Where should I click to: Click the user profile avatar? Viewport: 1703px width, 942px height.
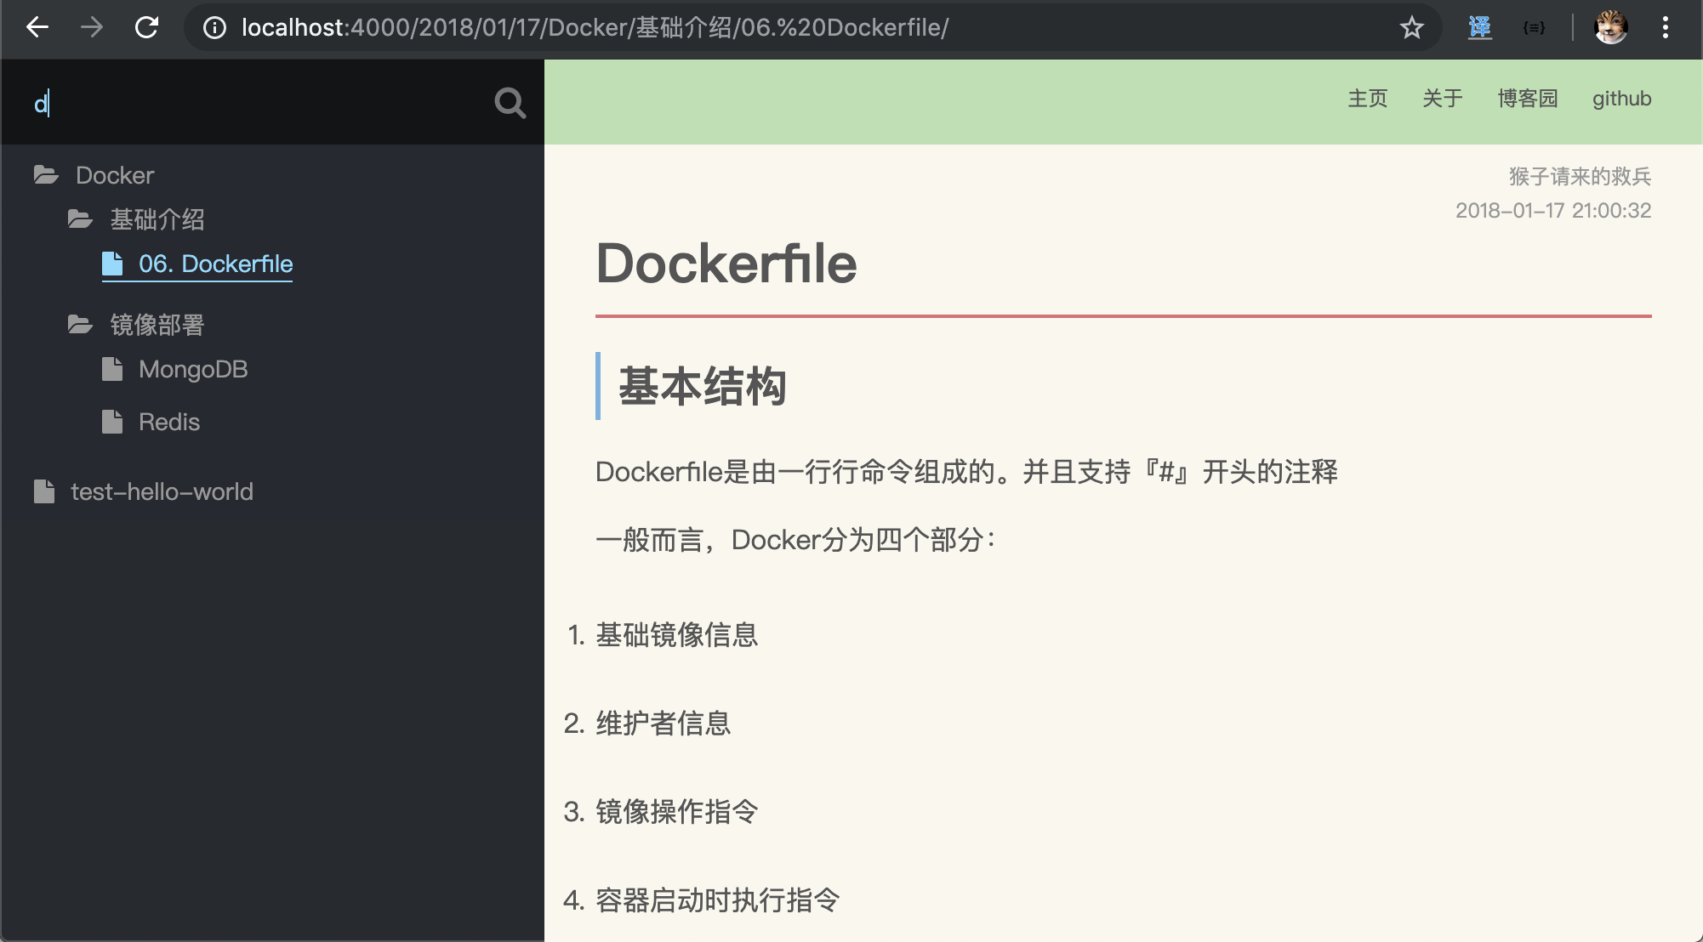point(1610,27)
